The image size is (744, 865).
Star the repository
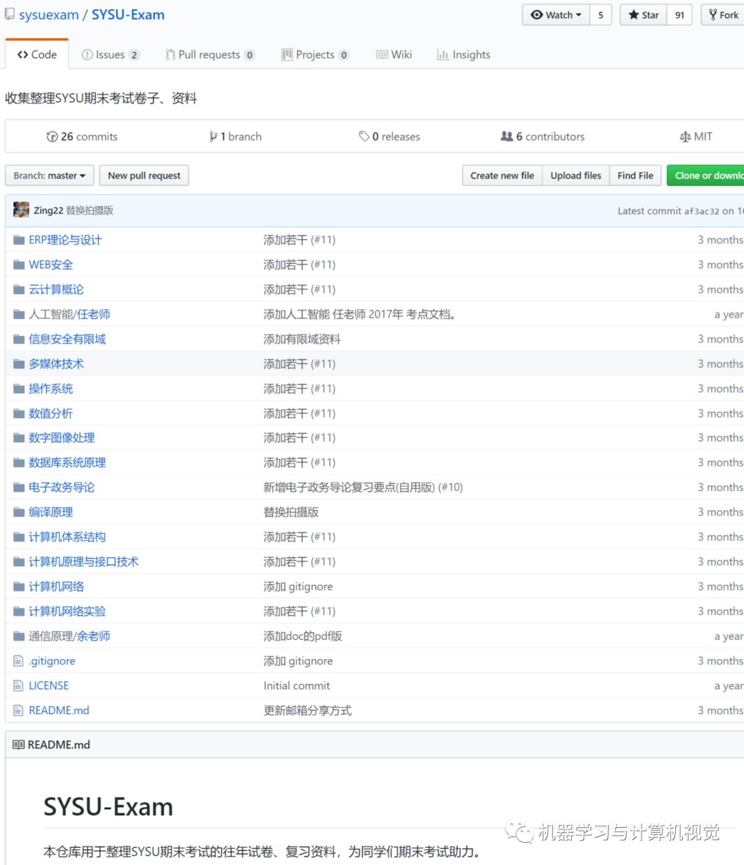(643, 14)
